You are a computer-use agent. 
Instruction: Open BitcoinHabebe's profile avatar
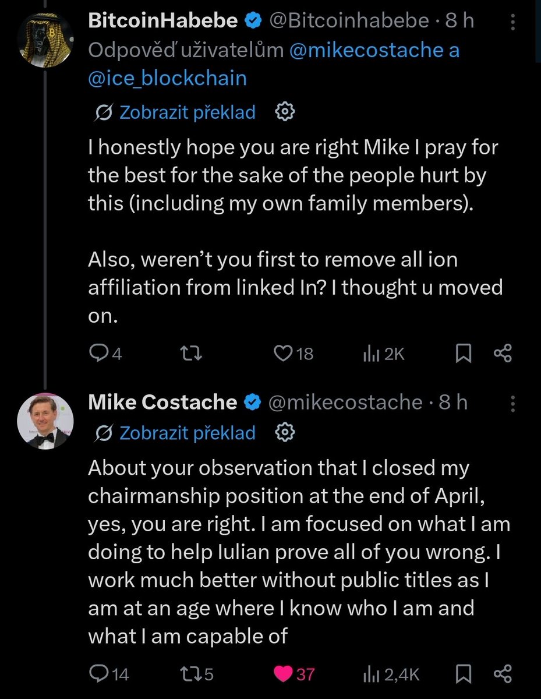tap(45, 38)
